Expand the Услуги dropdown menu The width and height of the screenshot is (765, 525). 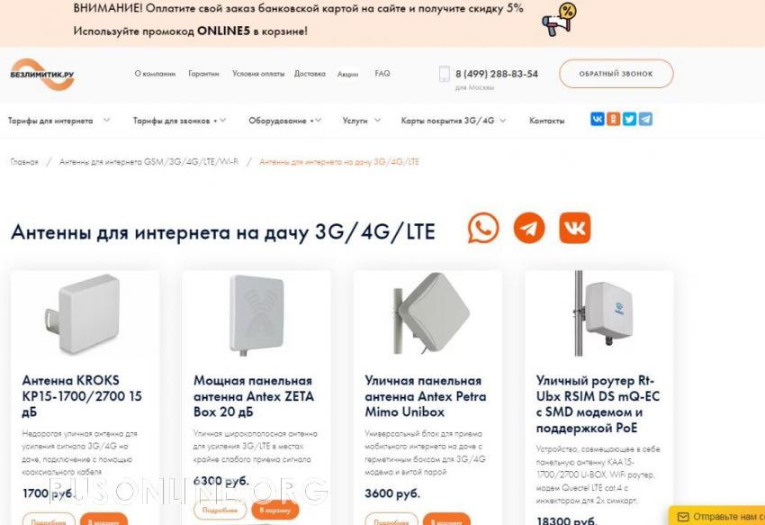(361, 121)
